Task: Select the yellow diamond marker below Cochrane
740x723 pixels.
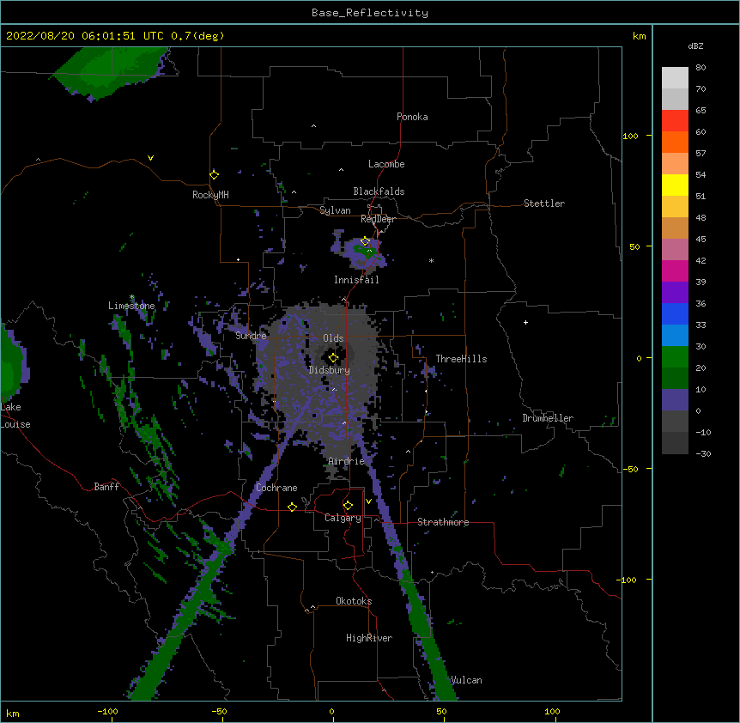Action: [x=292, y=507]
